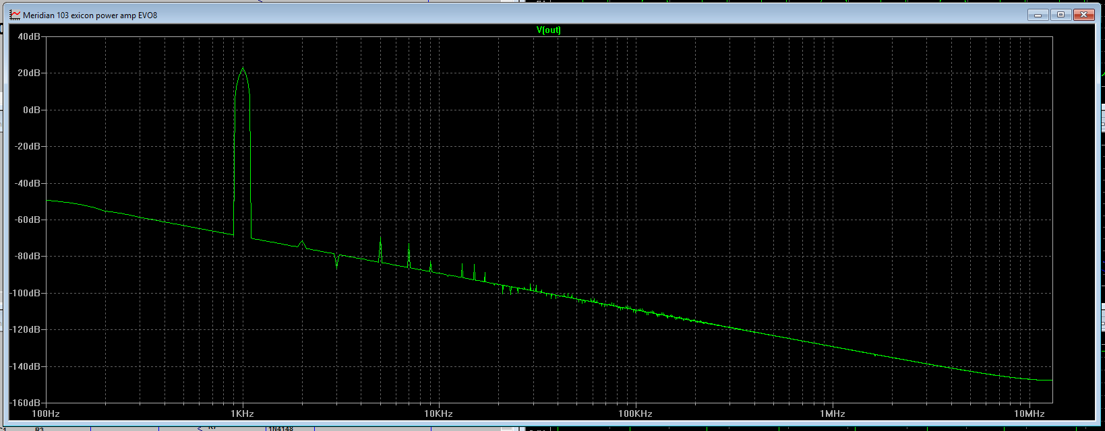Minimize the Meridian 103 plot window
1105x431 pixels.
coord(1038,15)
